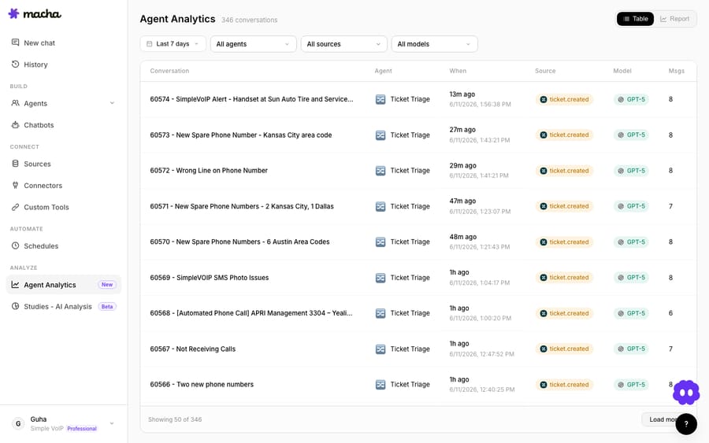Click Ticket Triage agent icon for 60574

[x=380, y=99]
